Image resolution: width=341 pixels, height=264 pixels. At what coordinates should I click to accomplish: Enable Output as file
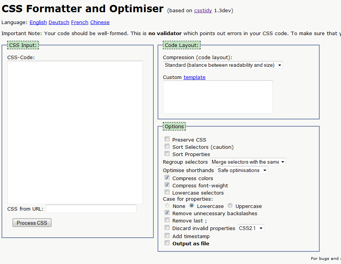tap(167, 243)
